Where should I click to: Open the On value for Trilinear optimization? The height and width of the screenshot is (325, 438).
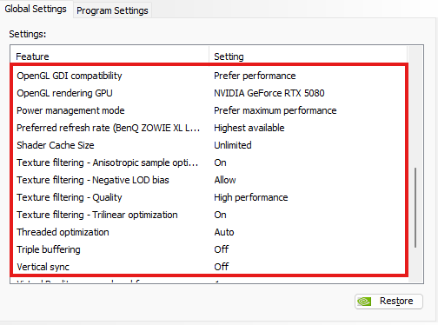coord(220,215)
